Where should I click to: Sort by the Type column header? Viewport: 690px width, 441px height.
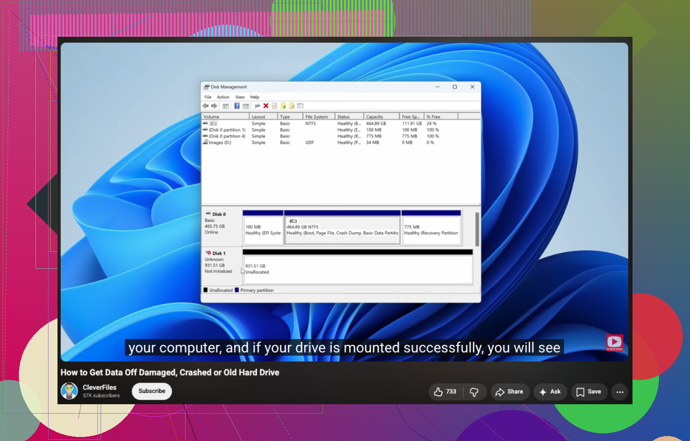pyautogui.click(x=291, y=117)
